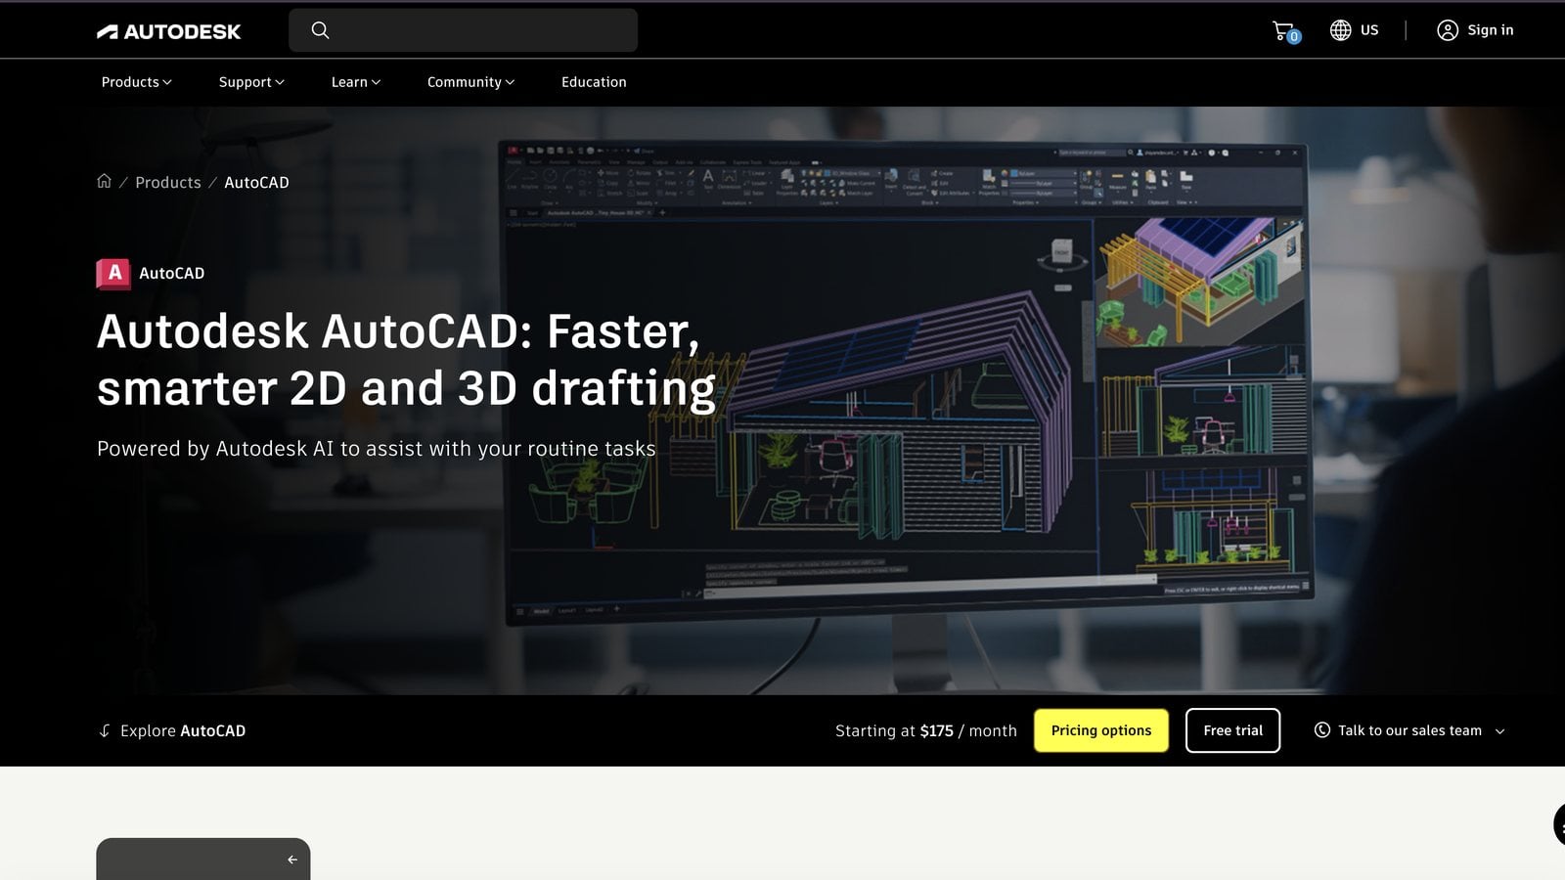Expand the Support menu
Viewport: 1565px width, 880px height.
pyautogui.click(x=251, y=82)
